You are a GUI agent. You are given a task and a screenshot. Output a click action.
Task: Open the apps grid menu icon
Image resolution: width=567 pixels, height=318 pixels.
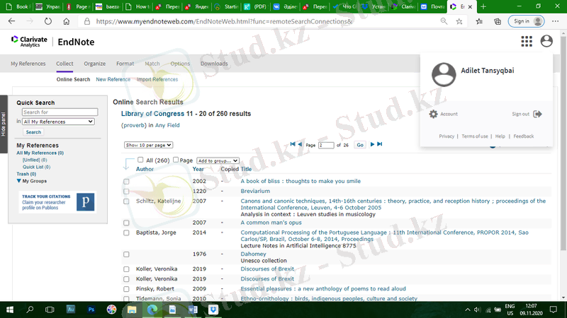coord(526,42)
